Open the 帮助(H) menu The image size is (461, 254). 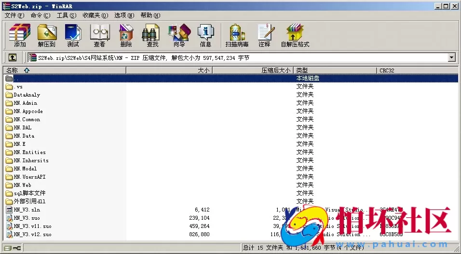tap(150, 15)
